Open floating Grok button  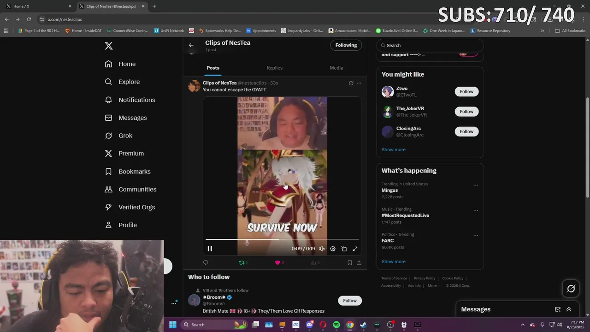[571, 289]
